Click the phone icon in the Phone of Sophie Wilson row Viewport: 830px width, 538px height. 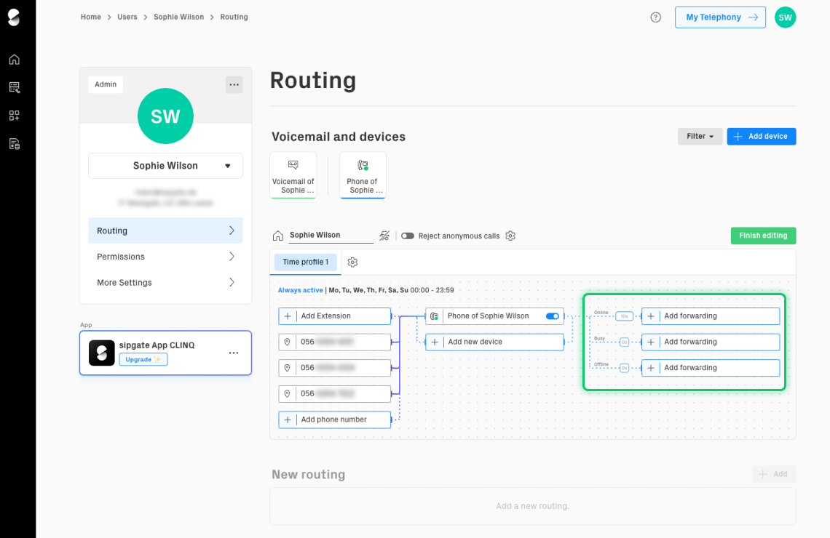(x=434, y=316)
